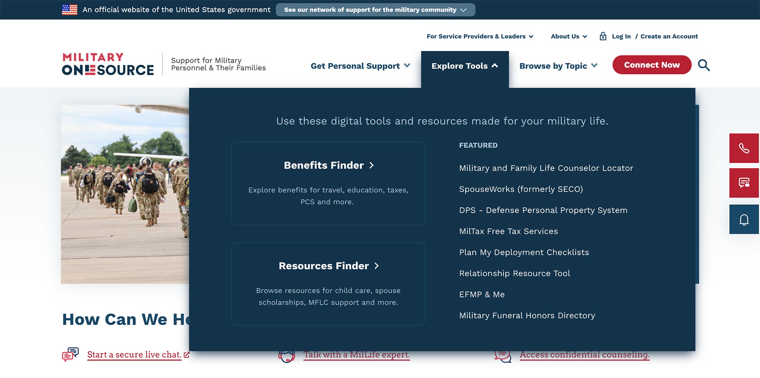The width and height of the screenshot is (760, 378).
Task: Select SpouseWorks (formerly SECO)
Action: [521, 189]
